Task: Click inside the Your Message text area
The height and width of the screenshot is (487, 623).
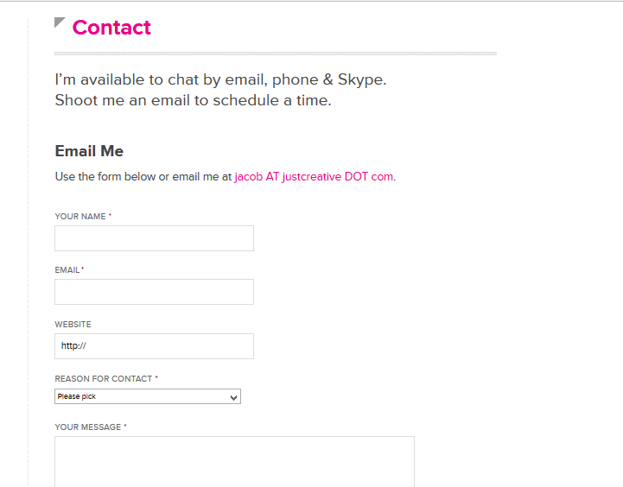Action: [234, 461]
